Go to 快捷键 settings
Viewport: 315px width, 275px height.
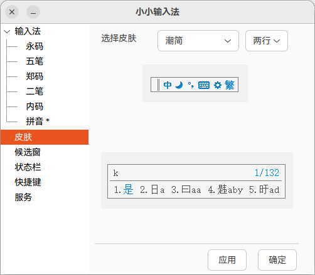click(x=28, y=182)
